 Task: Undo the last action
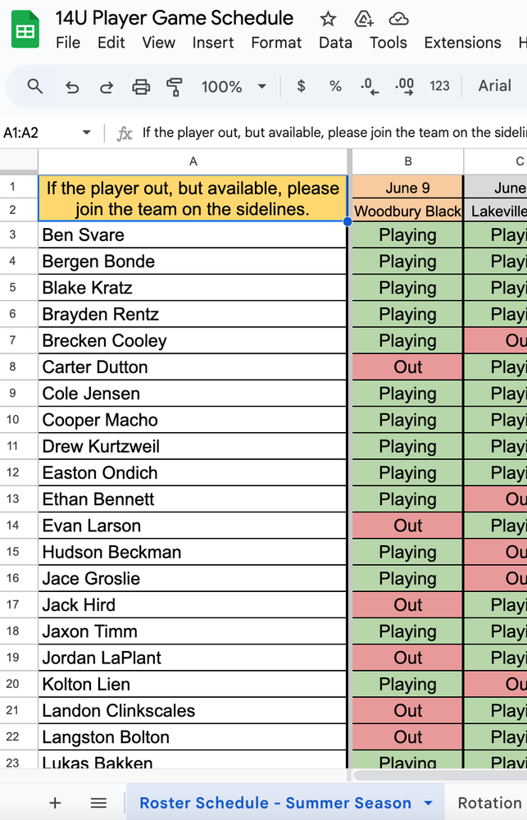(72, 86)
